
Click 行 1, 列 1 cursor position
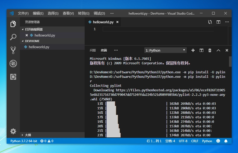click(154, 141)
